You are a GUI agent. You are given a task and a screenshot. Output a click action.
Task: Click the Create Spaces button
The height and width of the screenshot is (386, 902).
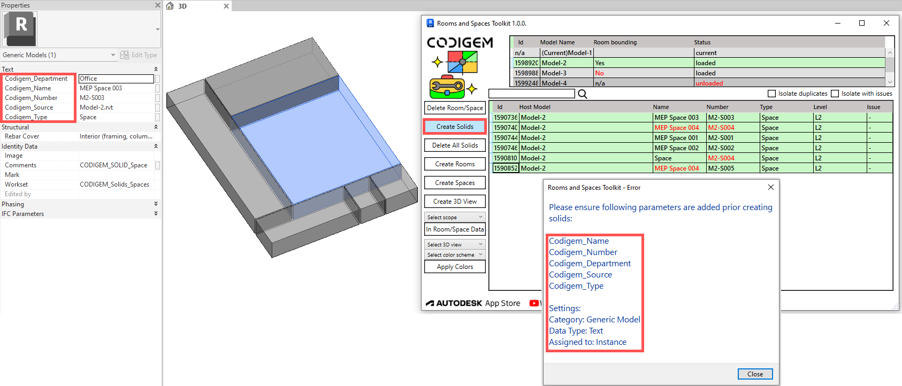455,183
